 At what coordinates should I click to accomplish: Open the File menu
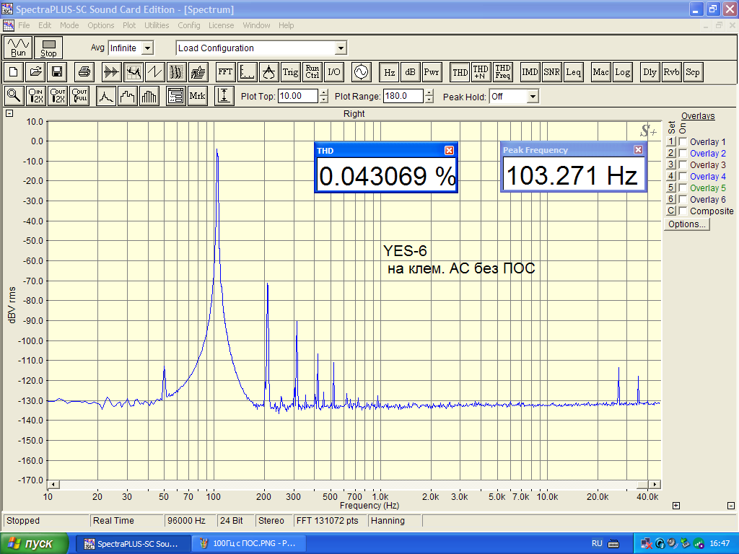[x=24, y=25]
